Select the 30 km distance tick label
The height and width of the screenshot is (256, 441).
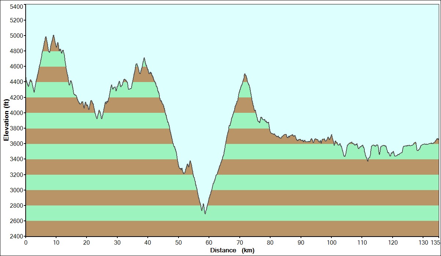point(117,242)
